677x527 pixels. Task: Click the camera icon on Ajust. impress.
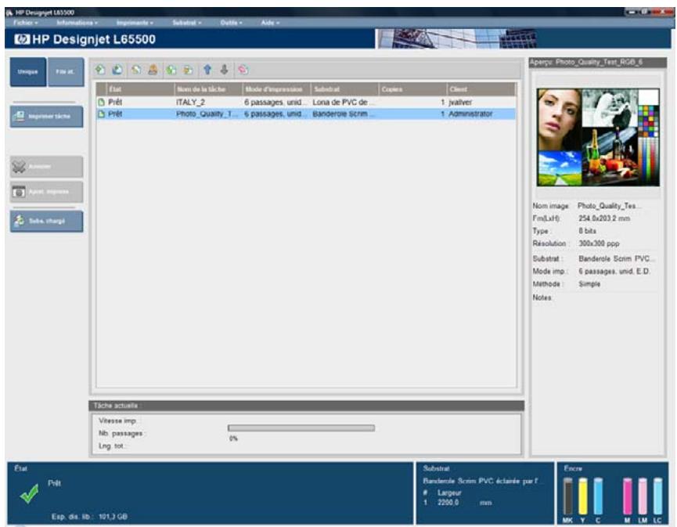tap(19, 191)
